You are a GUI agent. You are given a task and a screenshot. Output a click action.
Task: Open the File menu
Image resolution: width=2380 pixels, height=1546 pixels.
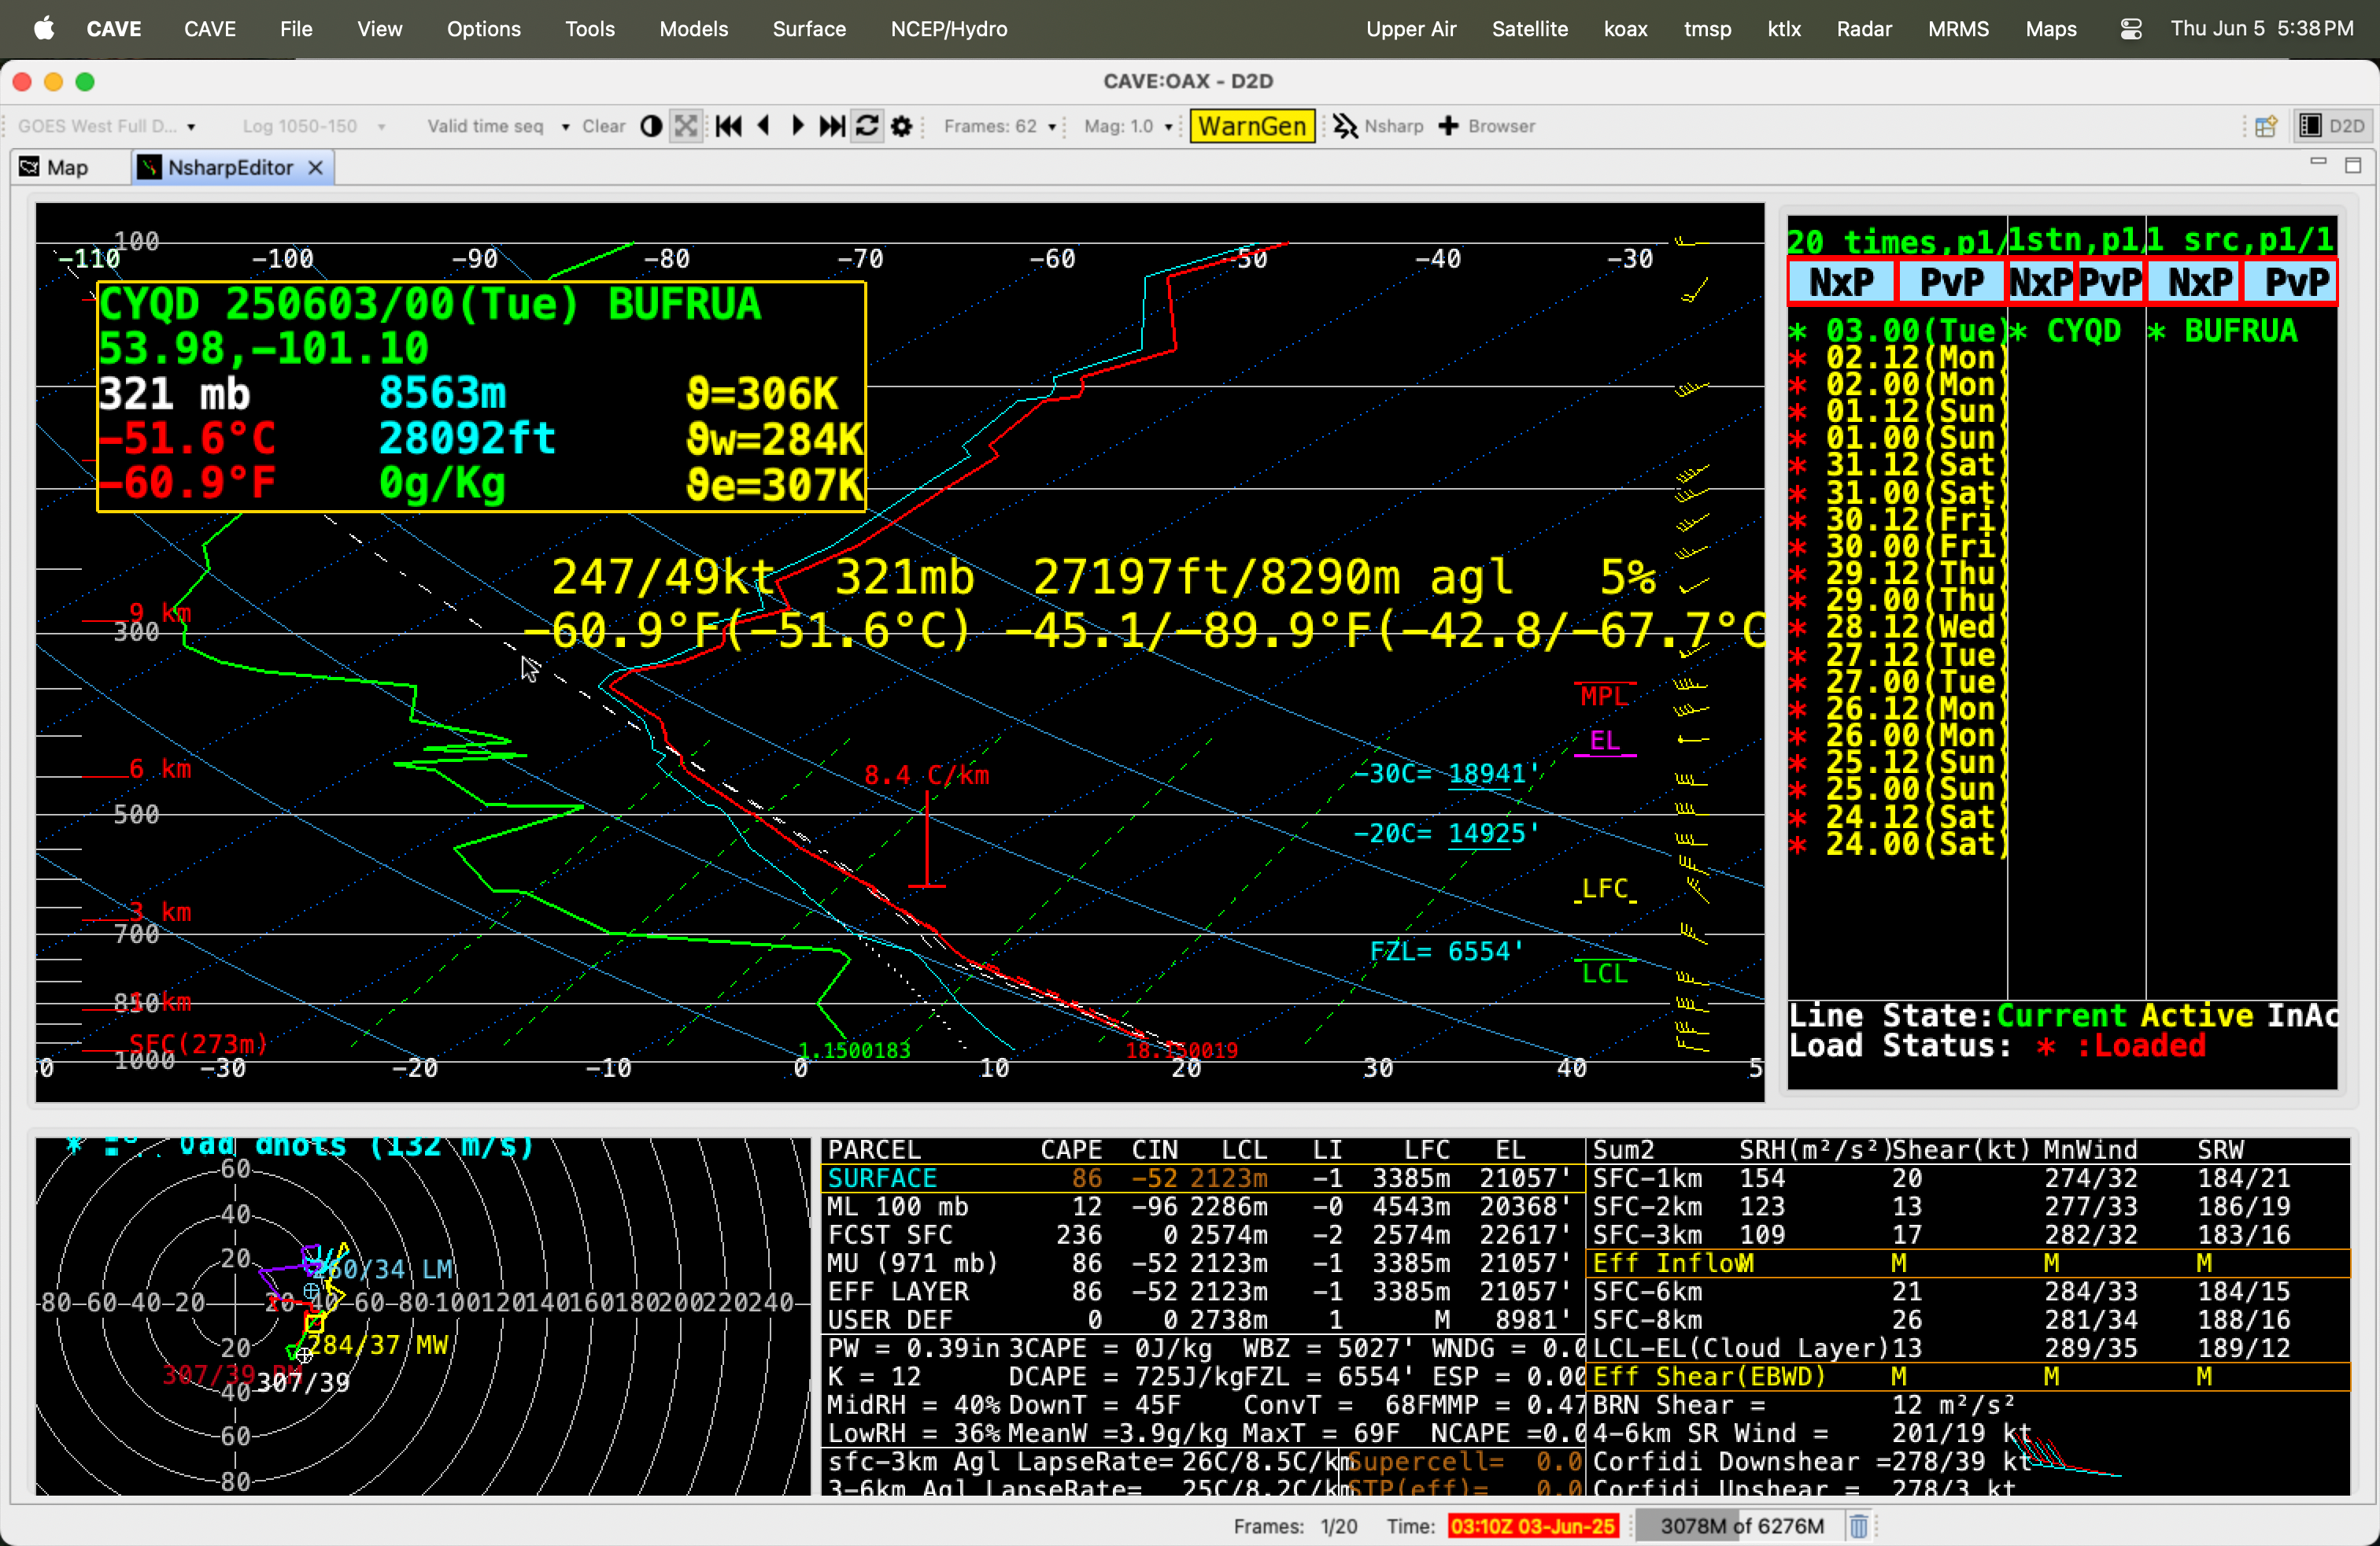click(x=296, y=29)
